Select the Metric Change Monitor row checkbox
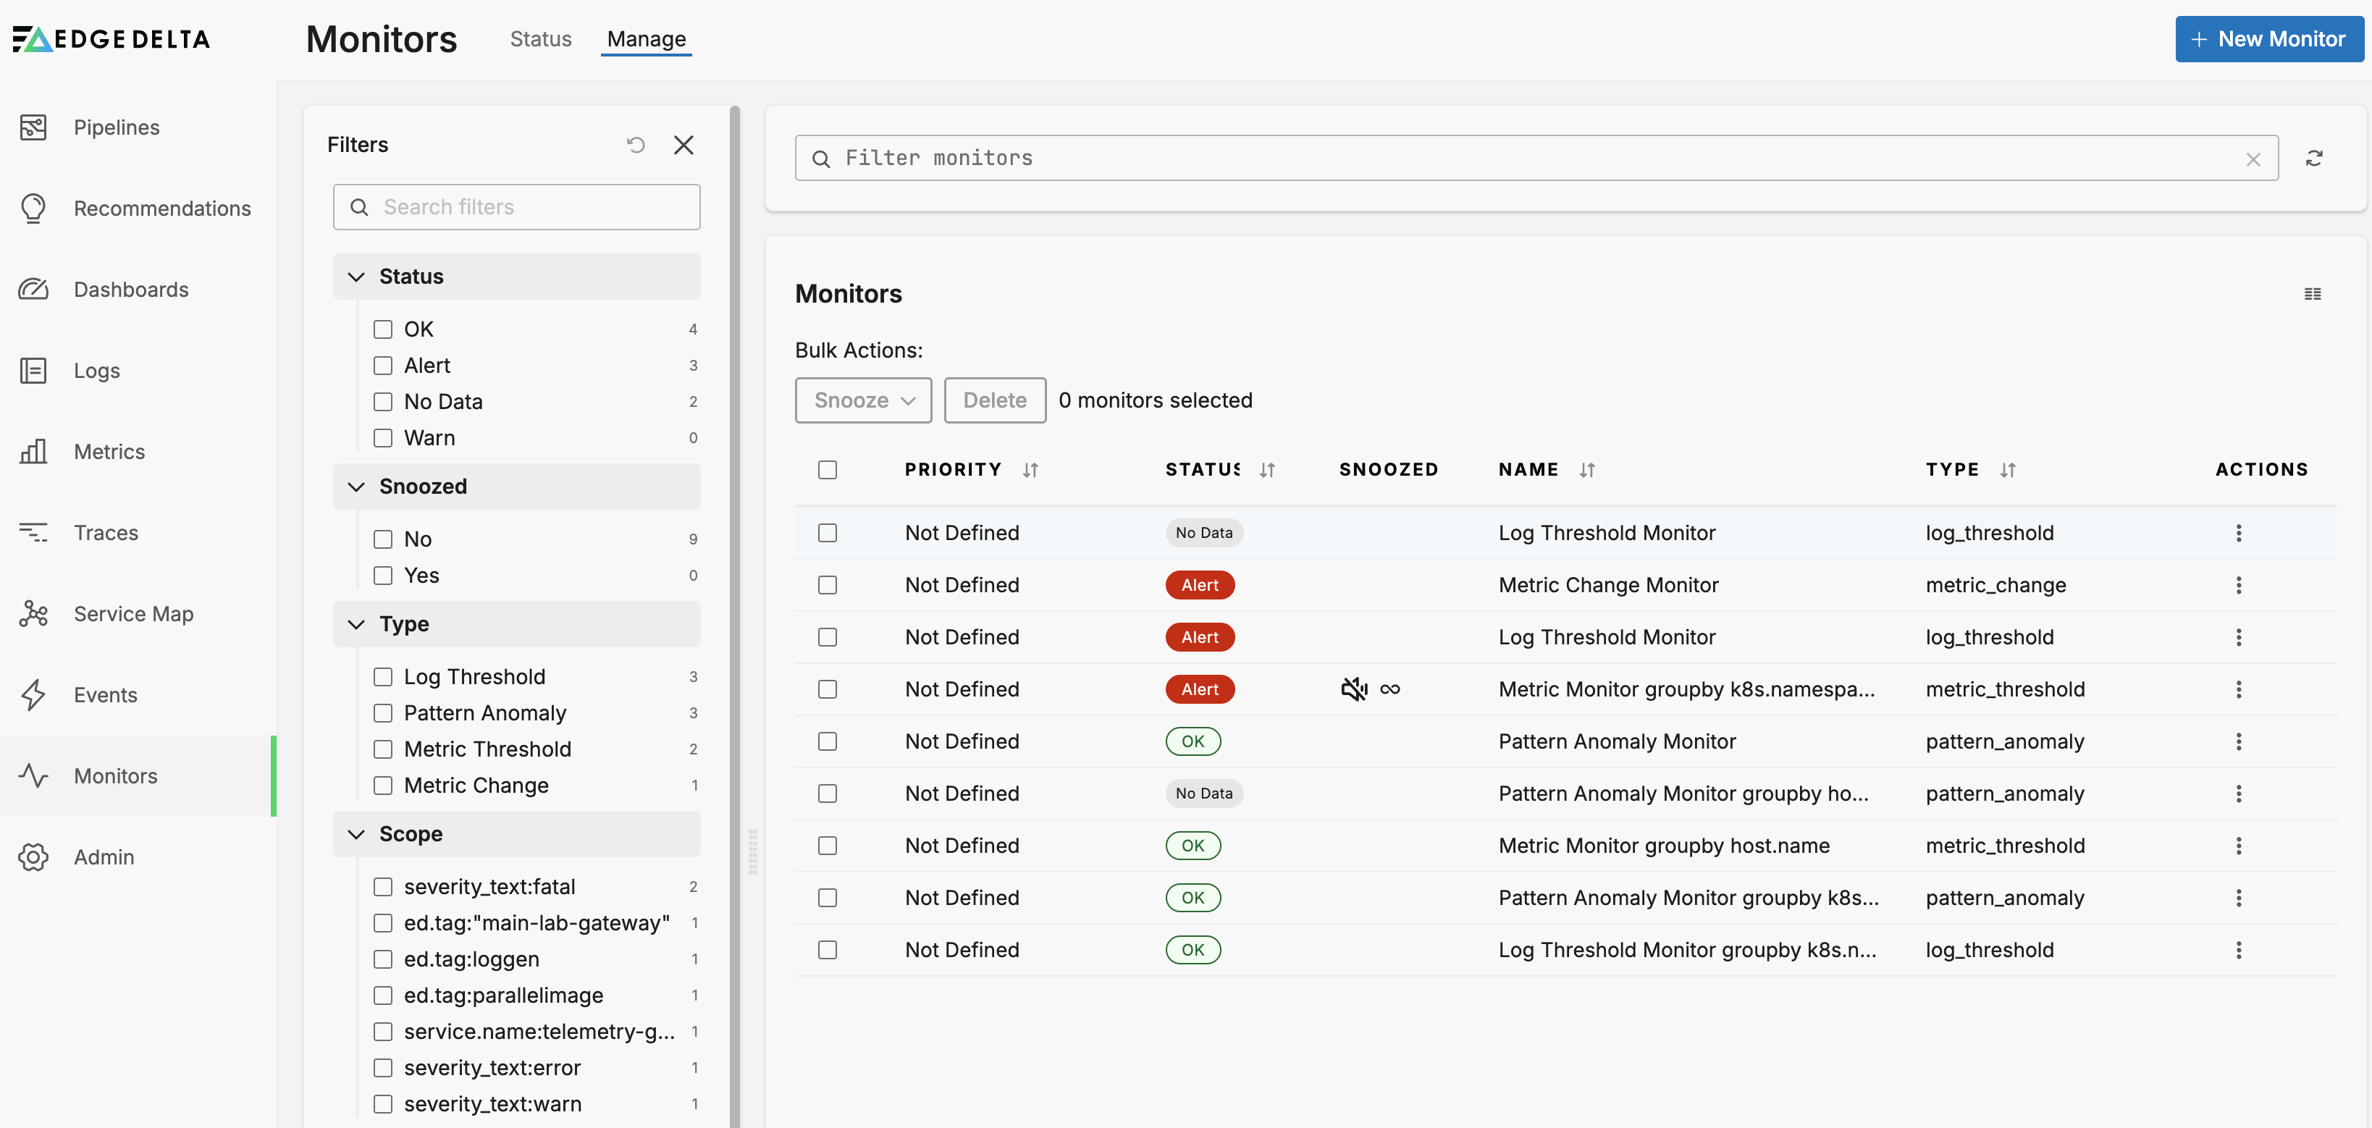 point(828,585)
